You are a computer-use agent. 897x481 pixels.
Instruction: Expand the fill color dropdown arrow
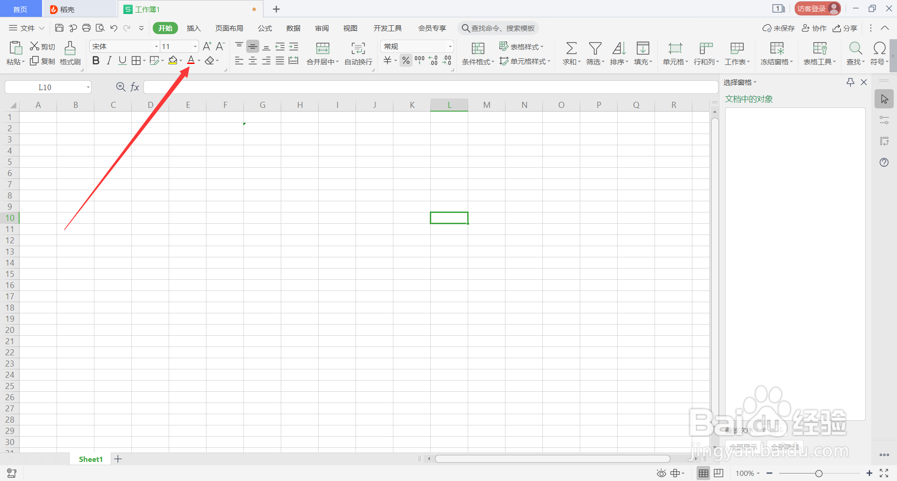pyautogui.click(x=181, y=61)
